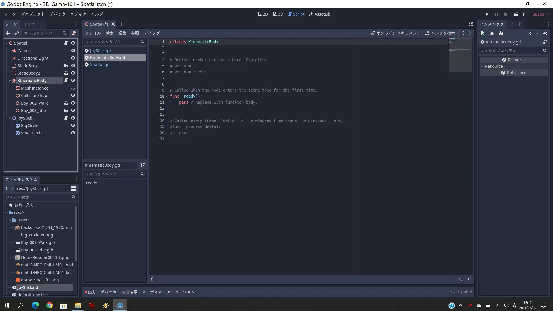
Task: Click the instance scene chain-link icon
Action: point(17,33)
